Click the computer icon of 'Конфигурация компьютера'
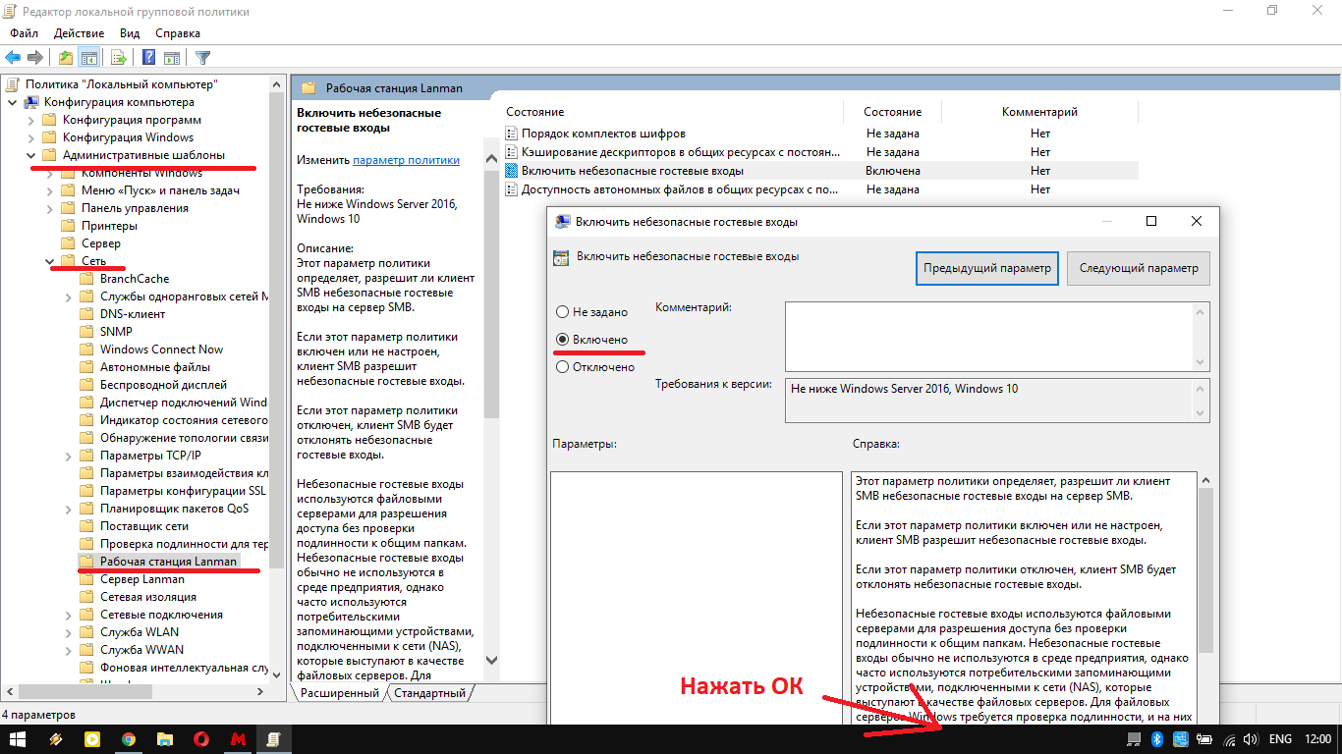The width and height of the screenshot is (1342, 754). tap(31, 102)
